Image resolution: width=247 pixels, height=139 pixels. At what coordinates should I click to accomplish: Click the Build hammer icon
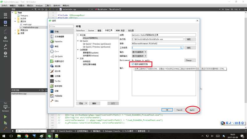5,128
